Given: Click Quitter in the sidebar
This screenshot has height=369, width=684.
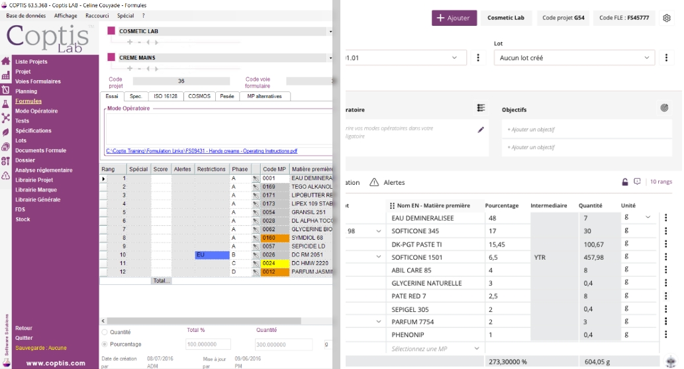Looking at the screenshot, I should [24, 338].
